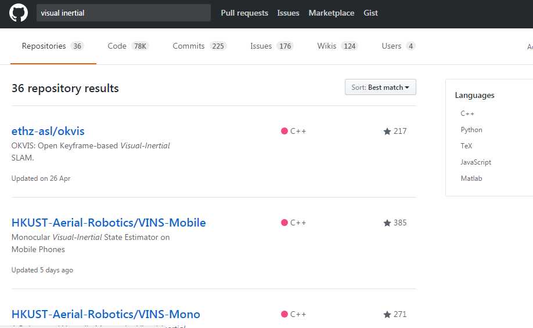The image size is (533, 328).
Task: Open the Sort: Best match dropdown
Action: [x=380, y=87]
